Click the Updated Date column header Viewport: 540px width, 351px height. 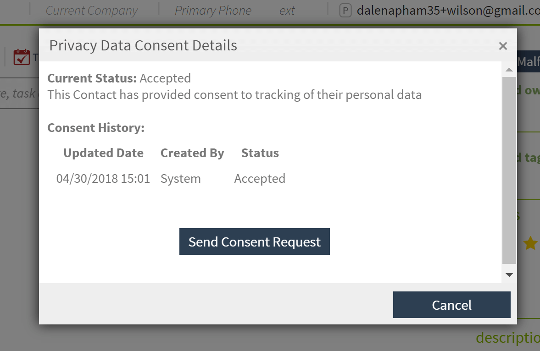tap(103, 153)
